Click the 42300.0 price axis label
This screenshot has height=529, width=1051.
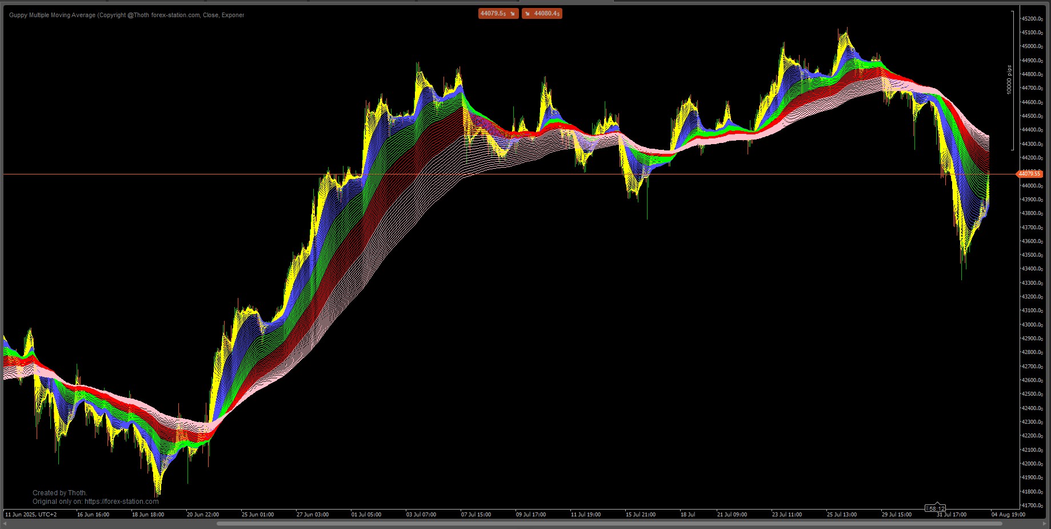pyautogui.click(x=1032, y=422)
